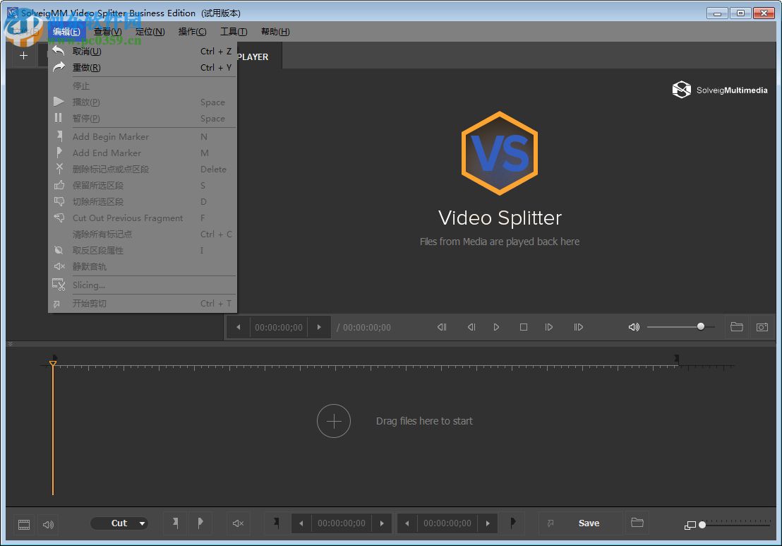The width and height of the screenshot is (782, 546).
Task: Adjust the volume slider handle
Action: click(699, 326)
